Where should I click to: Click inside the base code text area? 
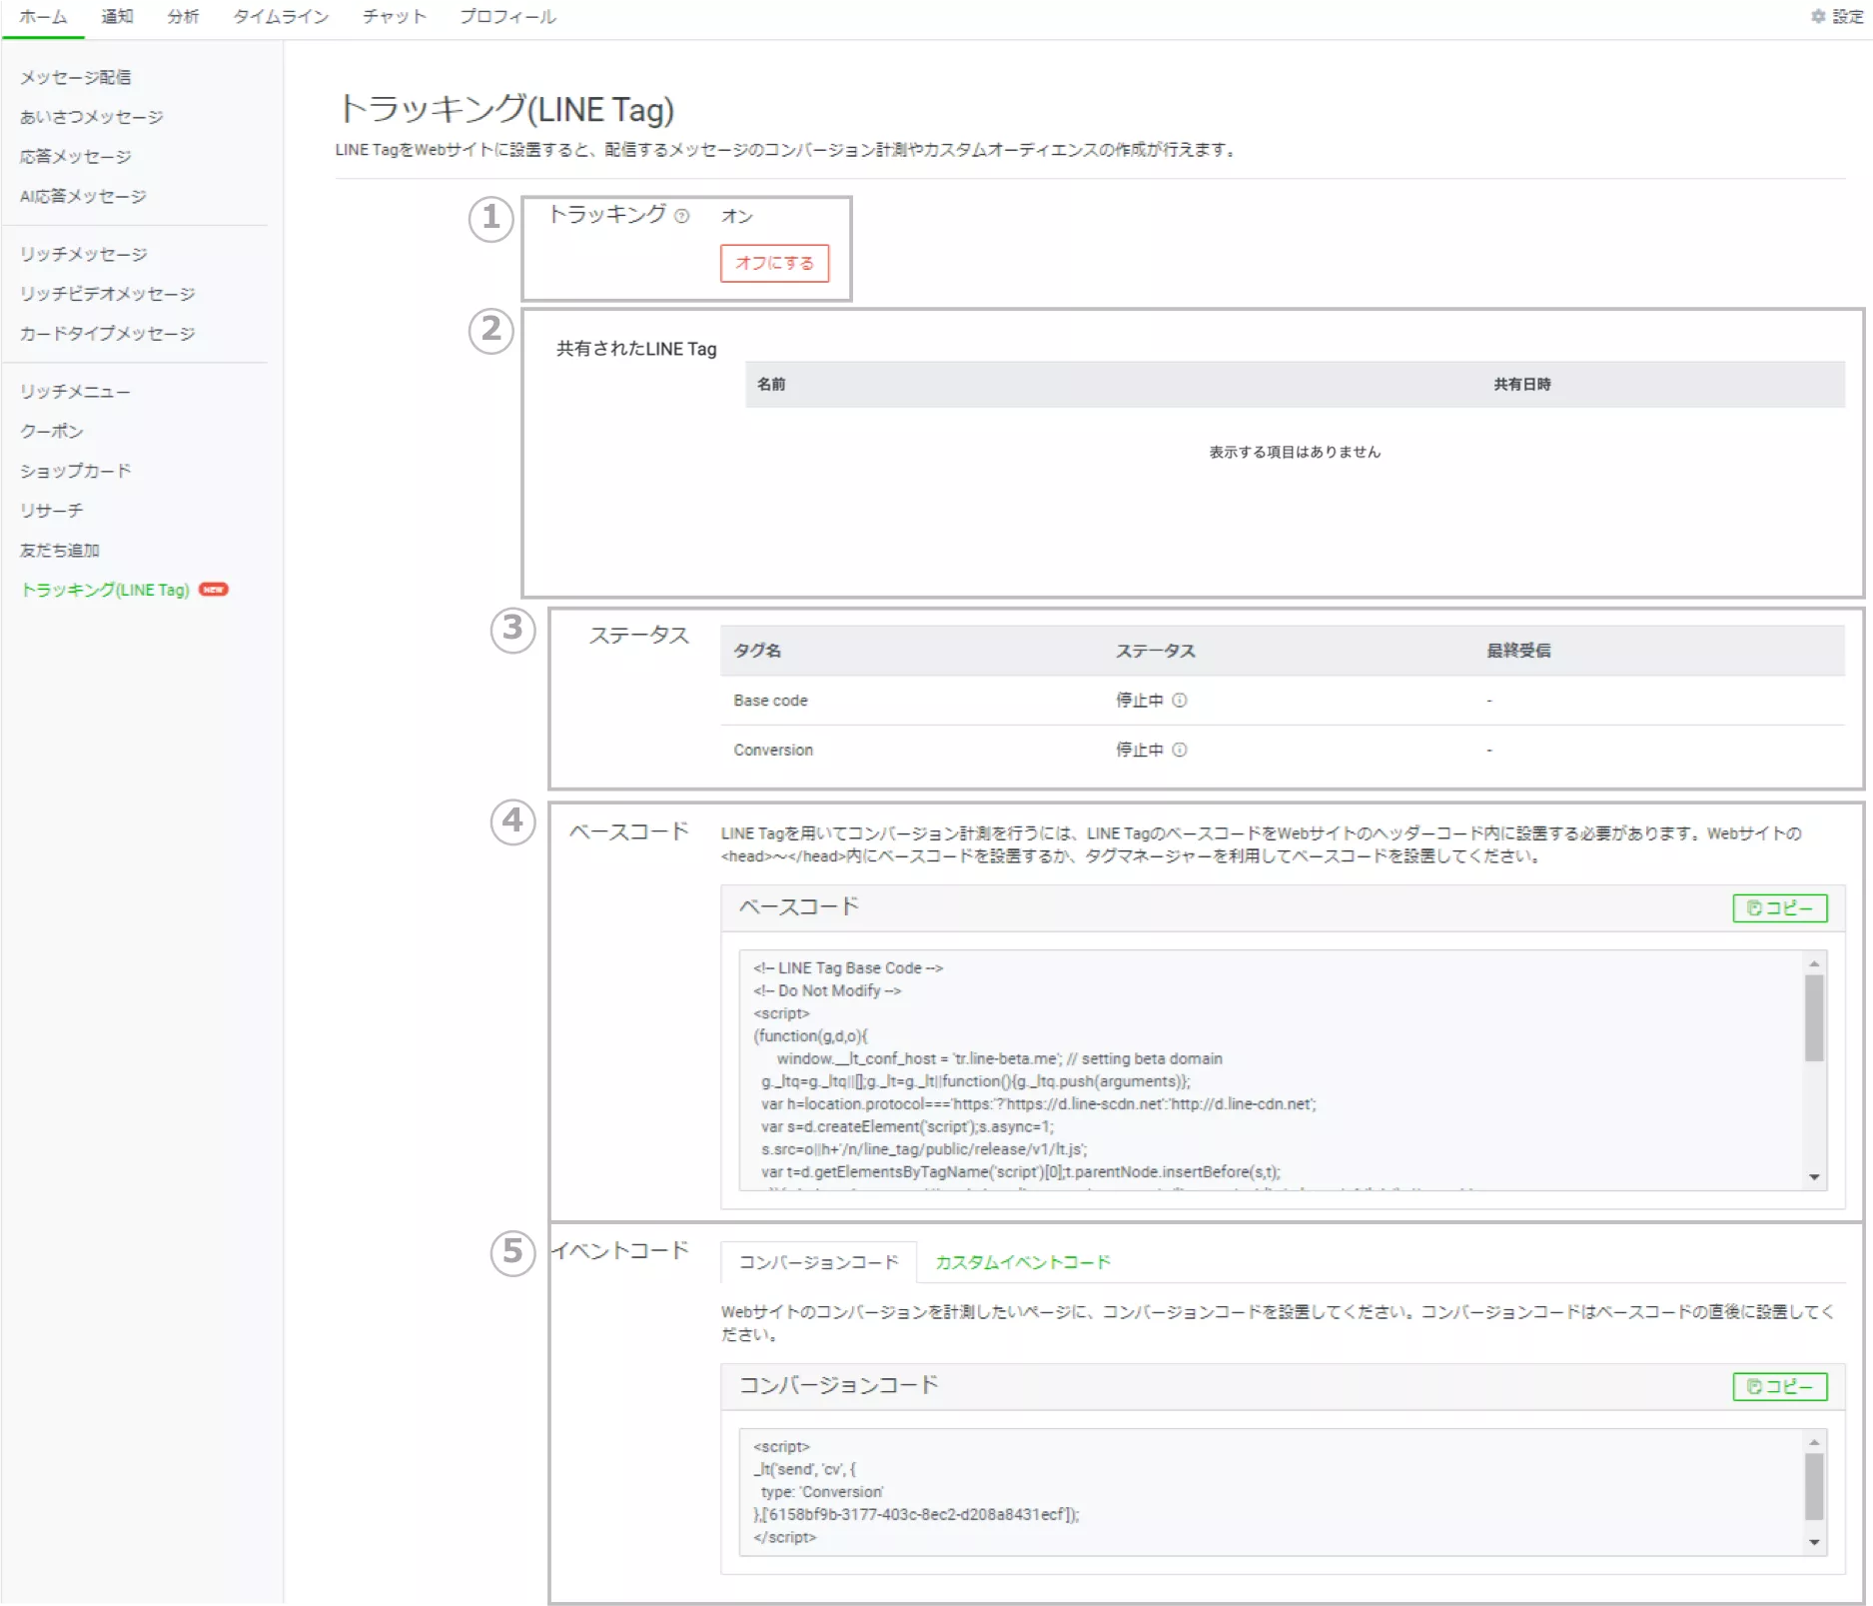[x=1269, y=1069]
